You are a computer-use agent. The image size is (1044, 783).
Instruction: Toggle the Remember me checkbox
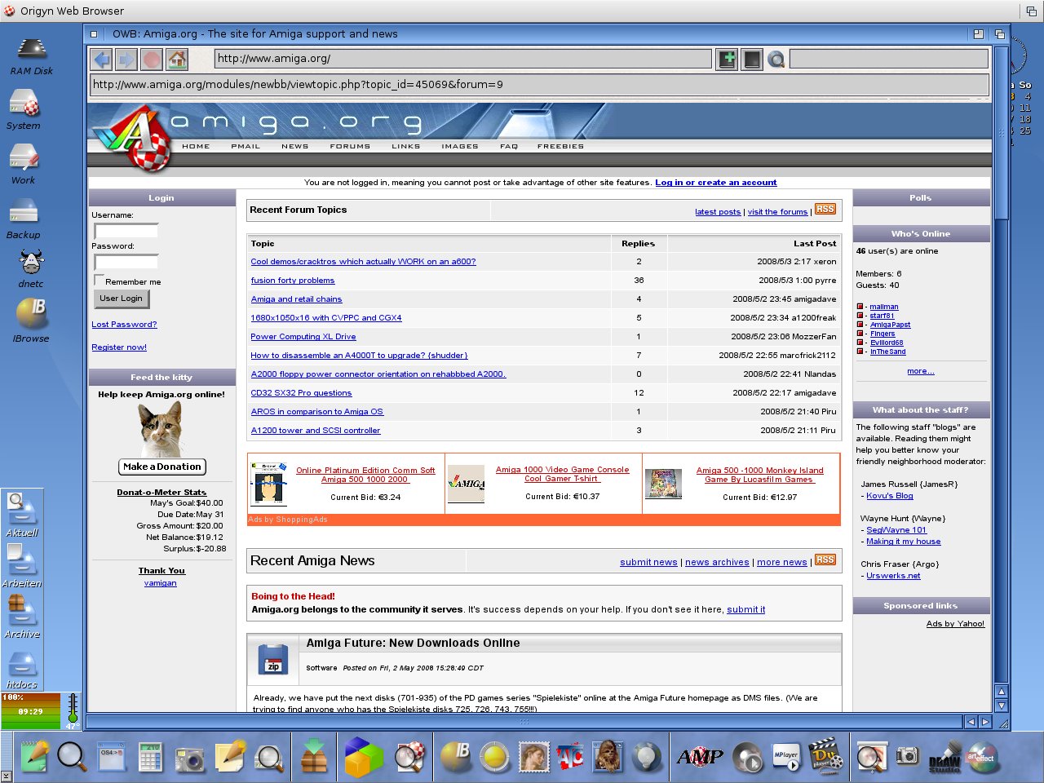coord(99,281)
